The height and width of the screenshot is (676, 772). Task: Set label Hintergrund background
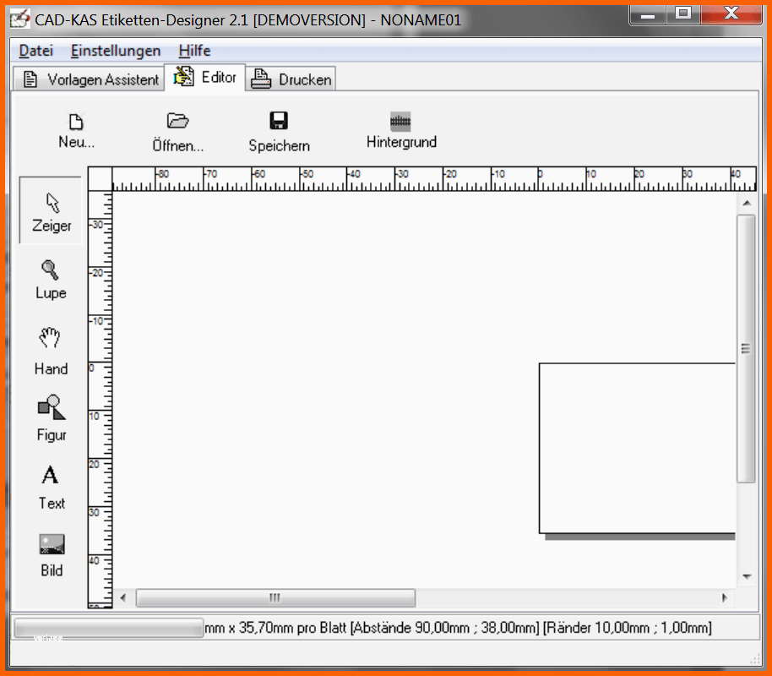coord(401,130)
